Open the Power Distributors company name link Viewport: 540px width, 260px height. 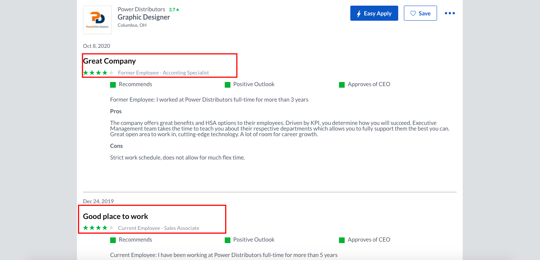pos(141,9)
